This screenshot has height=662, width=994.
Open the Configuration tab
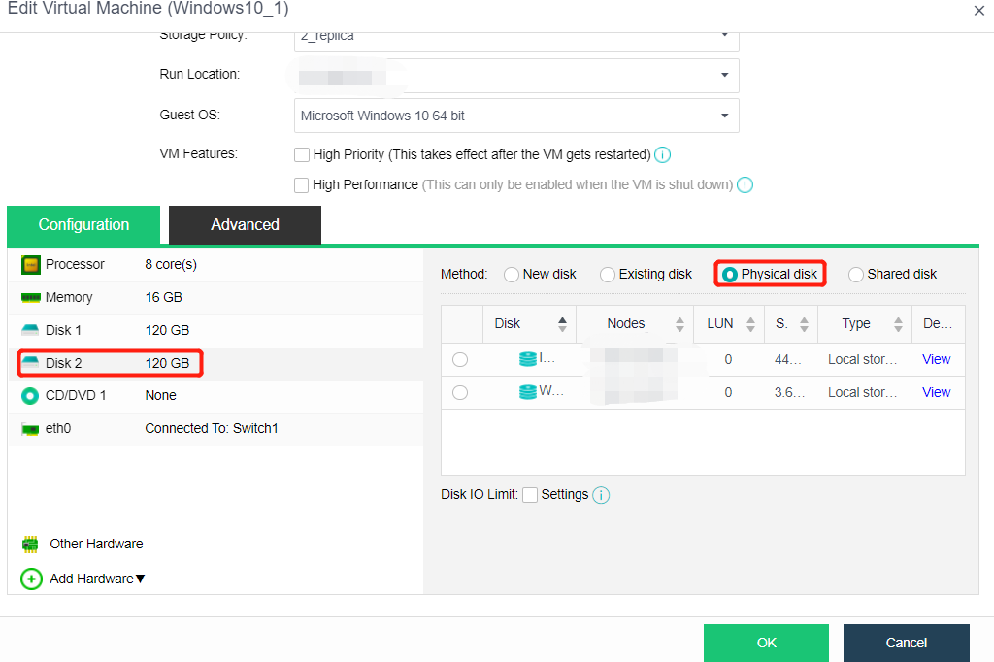coord(83,224)
